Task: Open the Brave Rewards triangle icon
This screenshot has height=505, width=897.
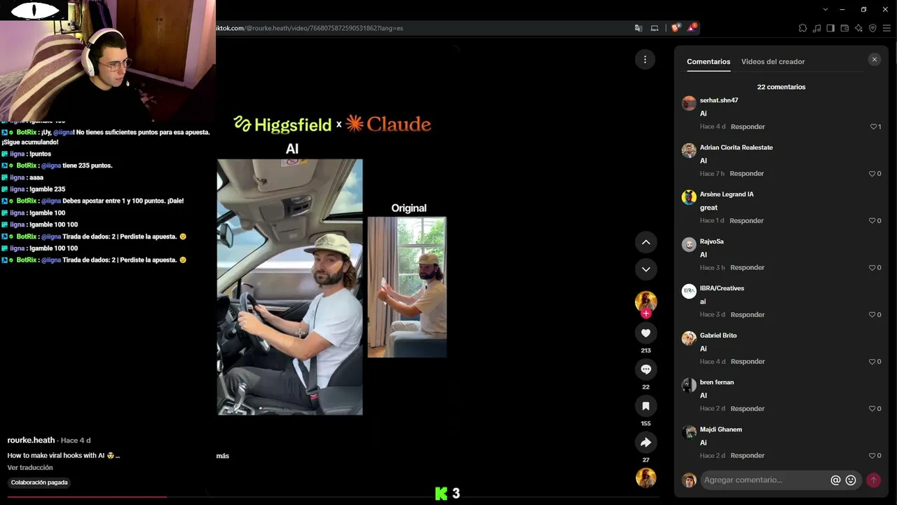Action: [x=692, y=28]
